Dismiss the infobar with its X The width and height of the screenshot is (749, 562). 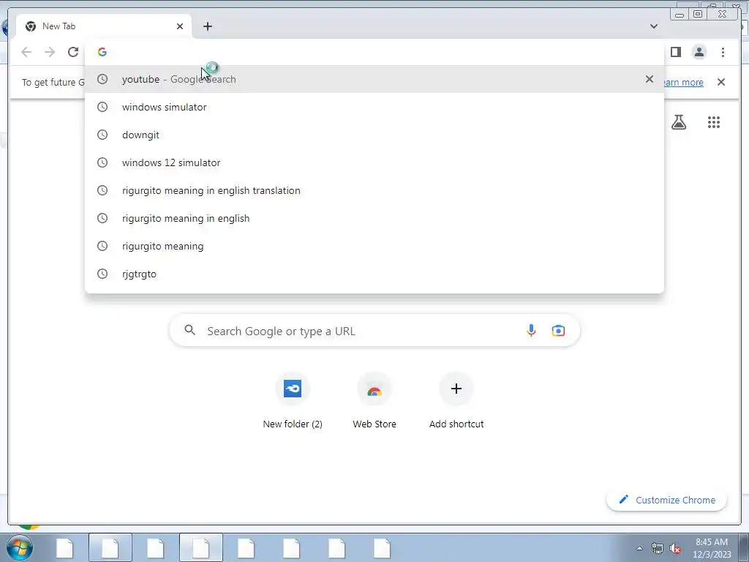click(721, 82)
